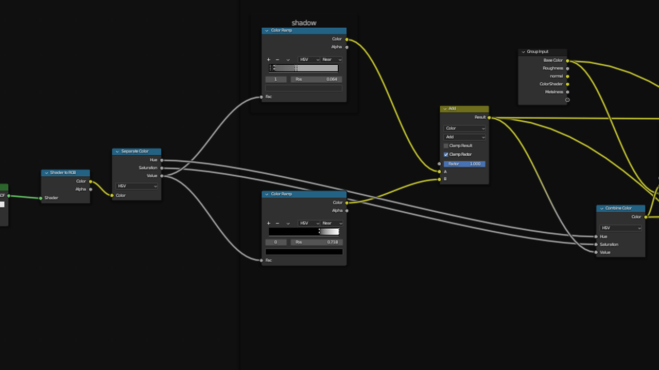Click the Color output socket of Combine Color
Screen dimensions: 659x370
645,216
